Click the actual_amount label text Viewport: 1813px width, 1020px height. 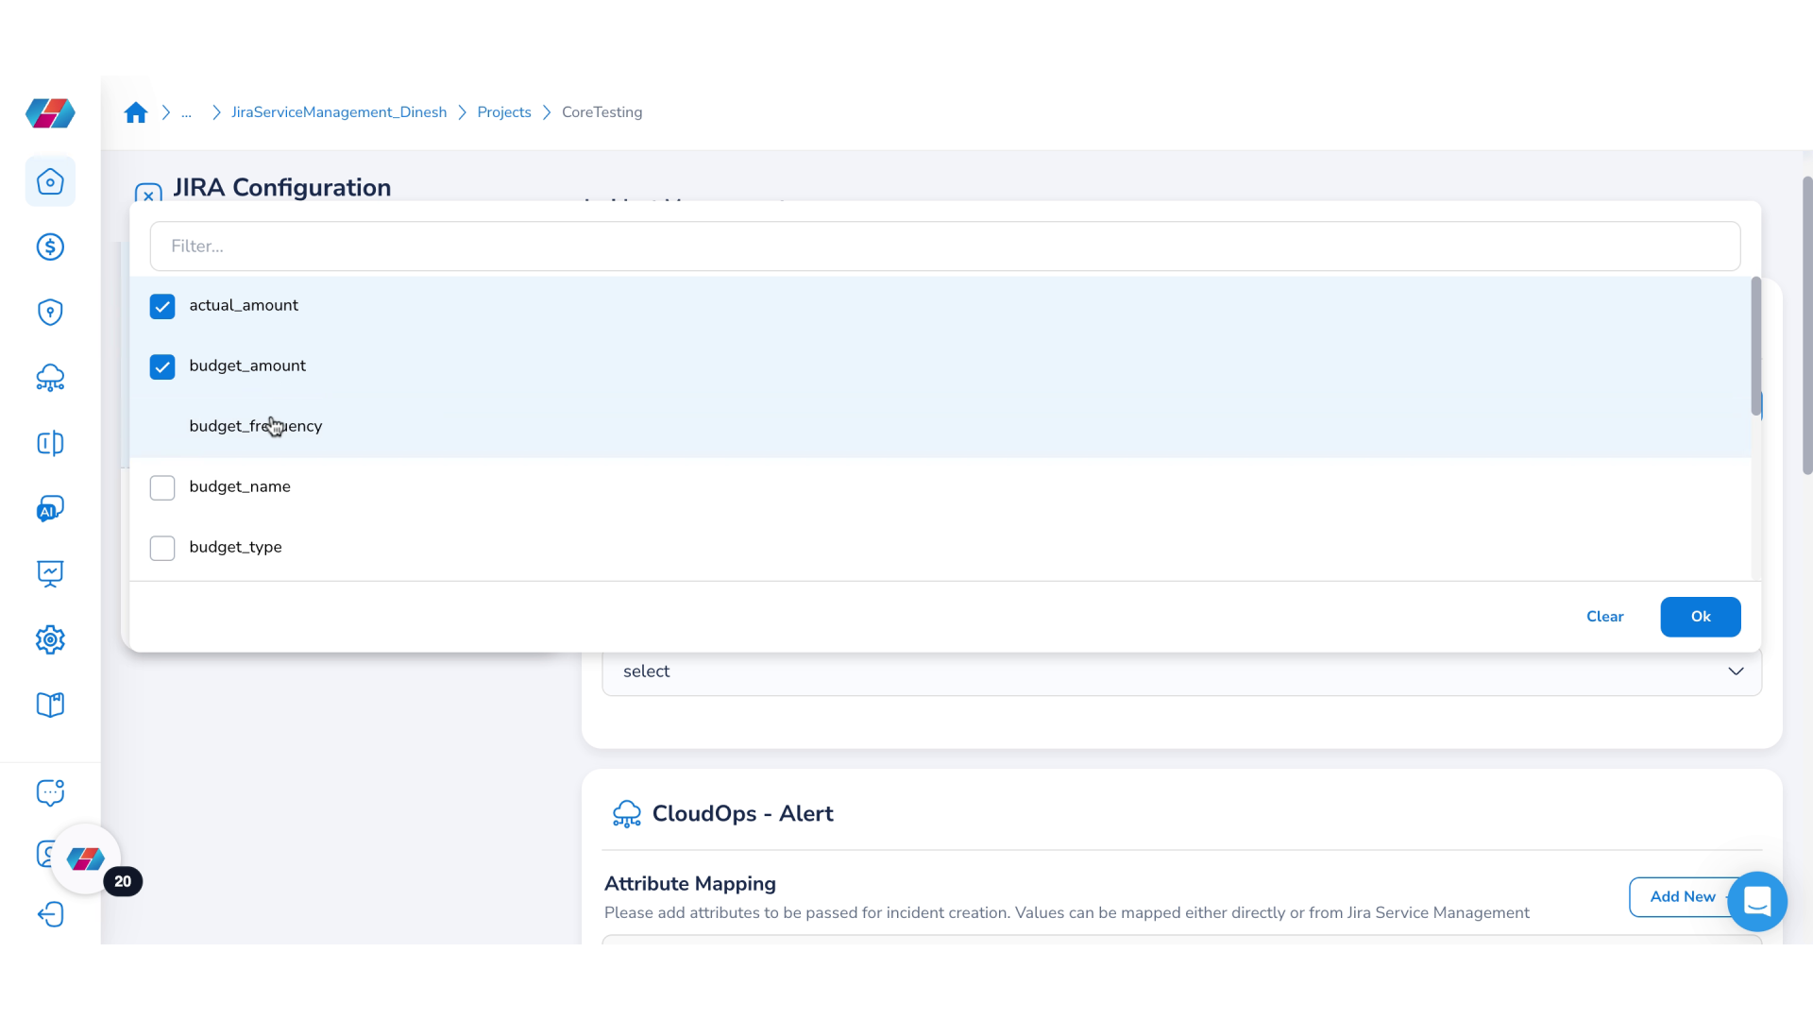[244, 305]
